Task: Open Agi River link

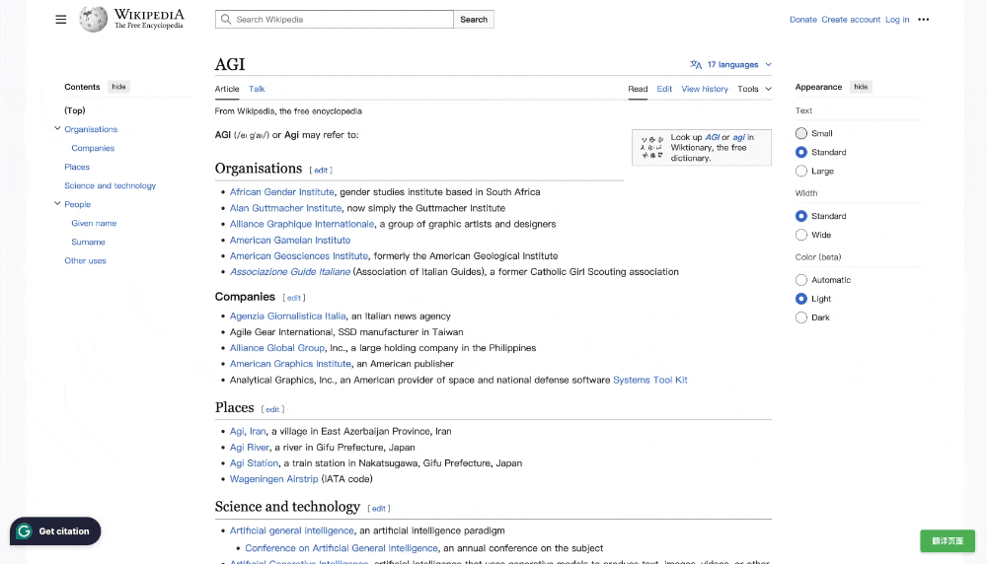Action: 250,447
